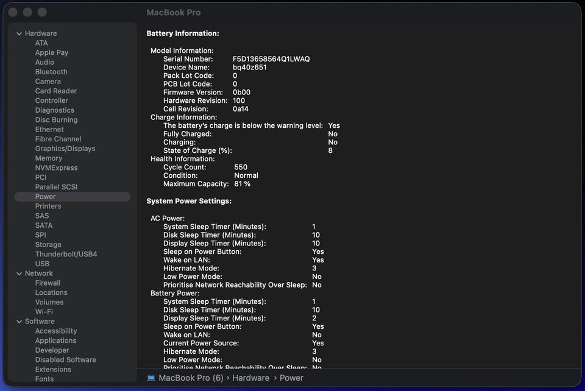Select Parallel SCSI in the sidebar
Image resolution: width=585 pixels, height=391 pixels.
[56, 187]
